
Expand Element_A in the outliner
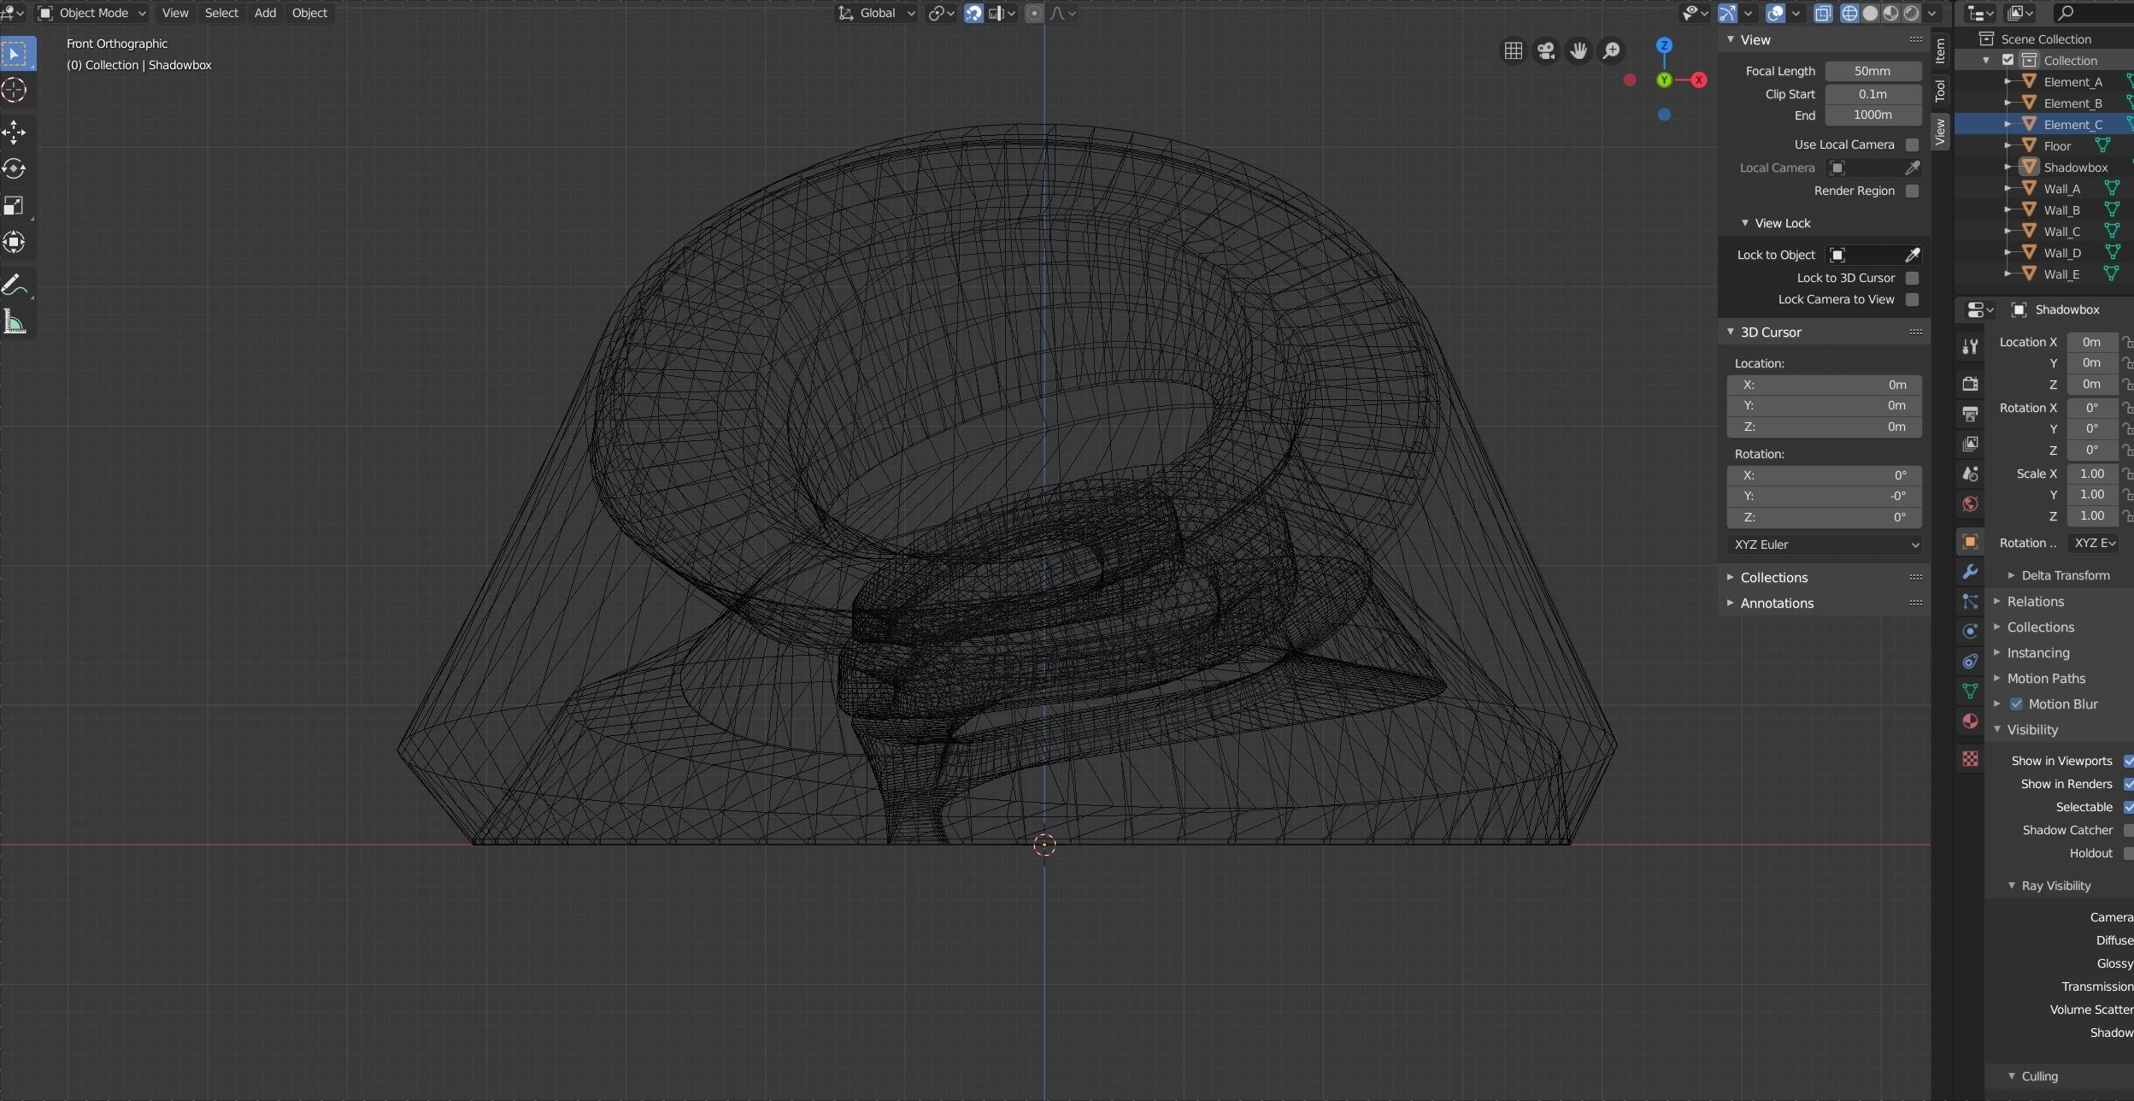pyautogui.click(x=2008, y=82)
